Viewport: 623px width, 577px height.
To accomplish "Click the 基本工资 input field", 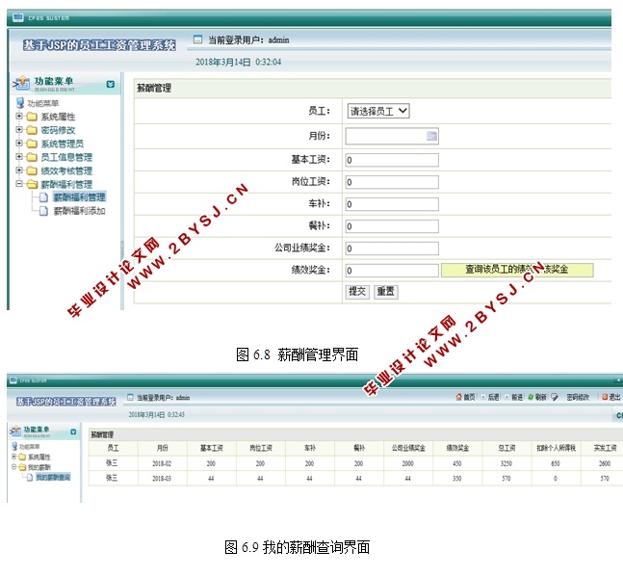I will (392, 160).
